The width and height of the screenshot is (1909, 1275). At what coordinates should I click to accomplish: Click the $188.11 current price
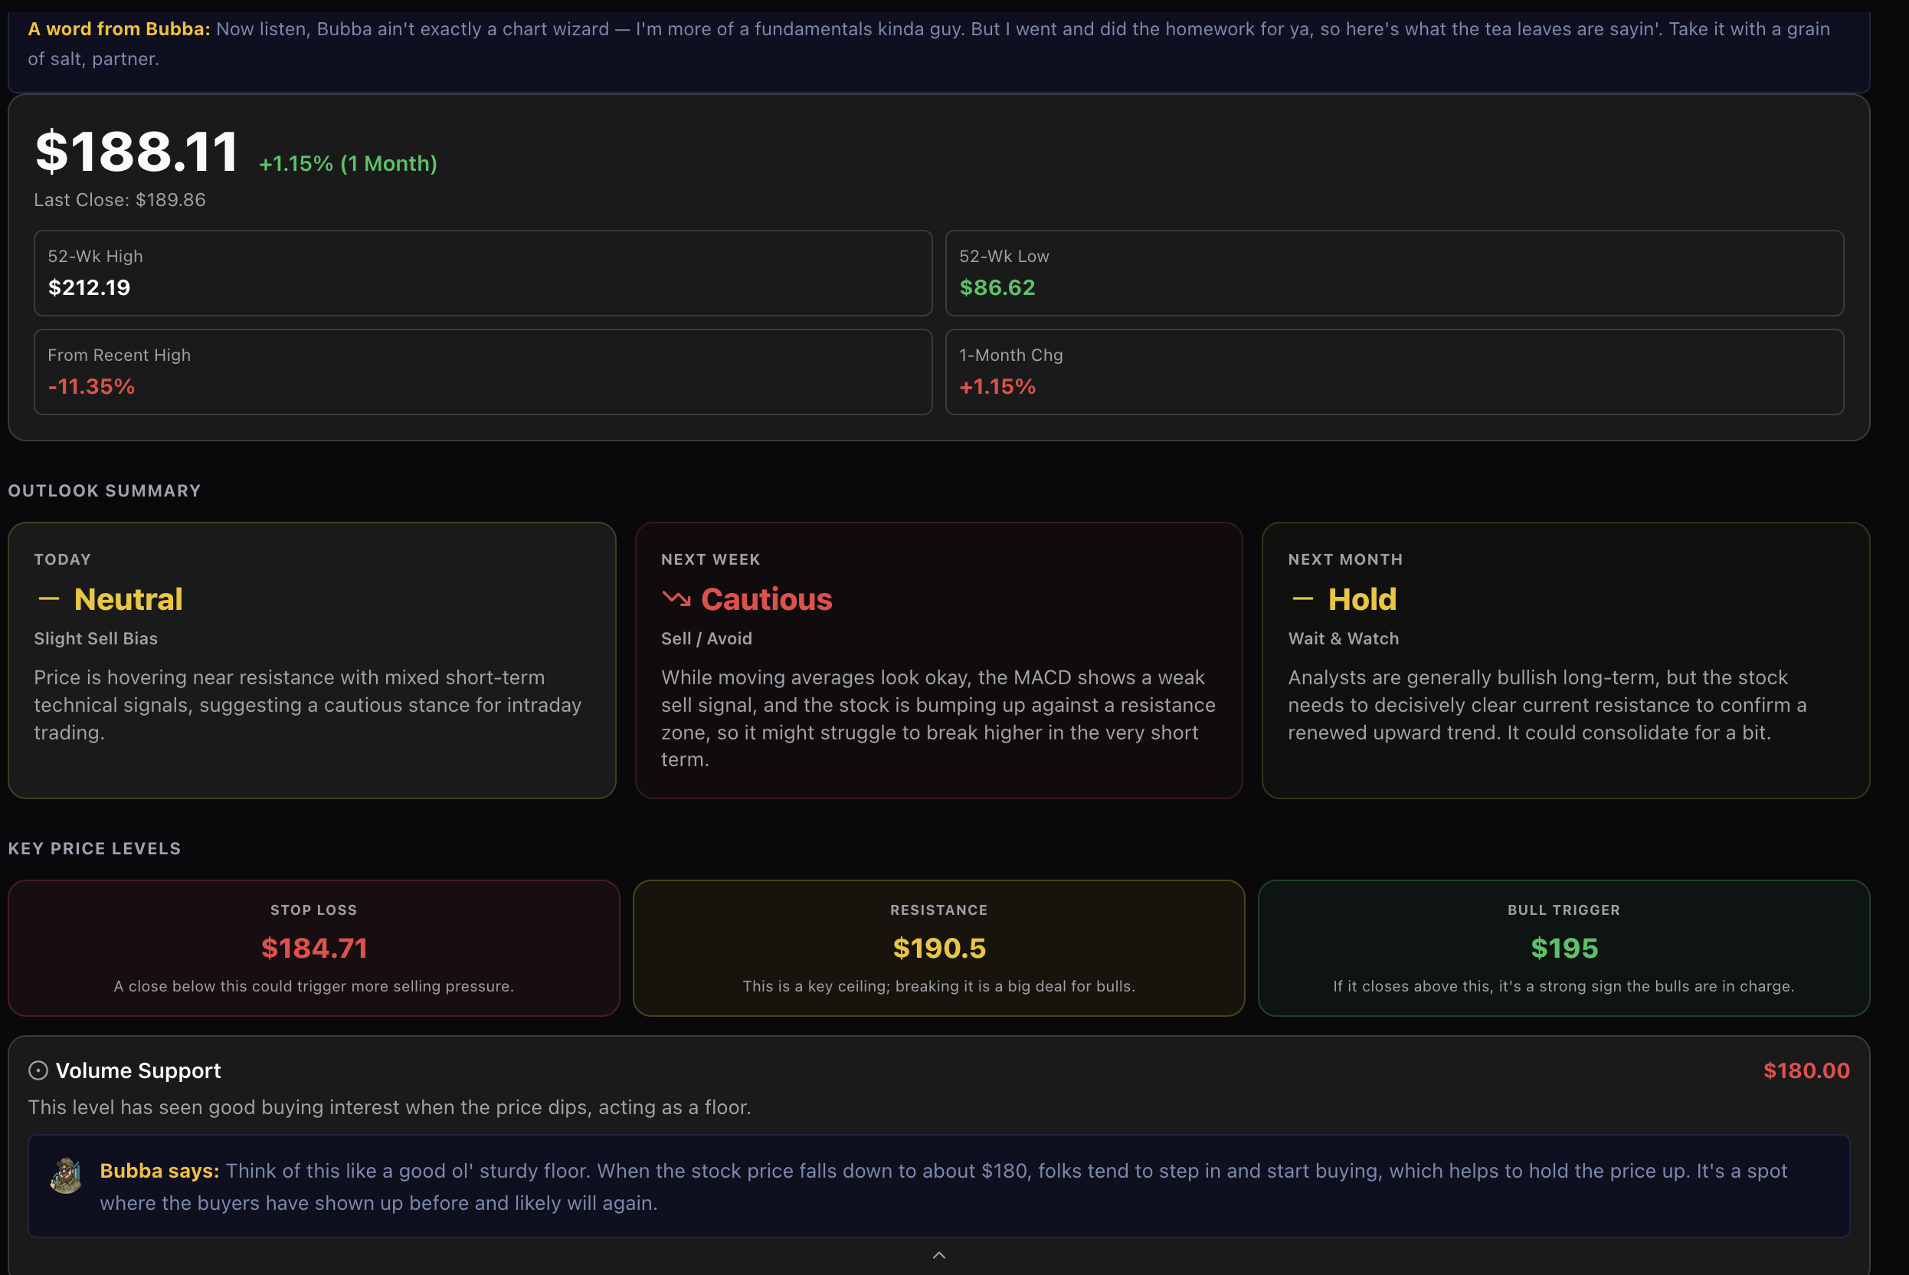click(x=136, y=152)
